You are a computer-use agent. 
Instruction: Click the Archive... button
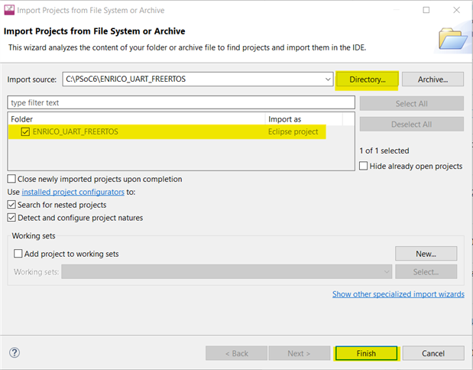[433, 80]
